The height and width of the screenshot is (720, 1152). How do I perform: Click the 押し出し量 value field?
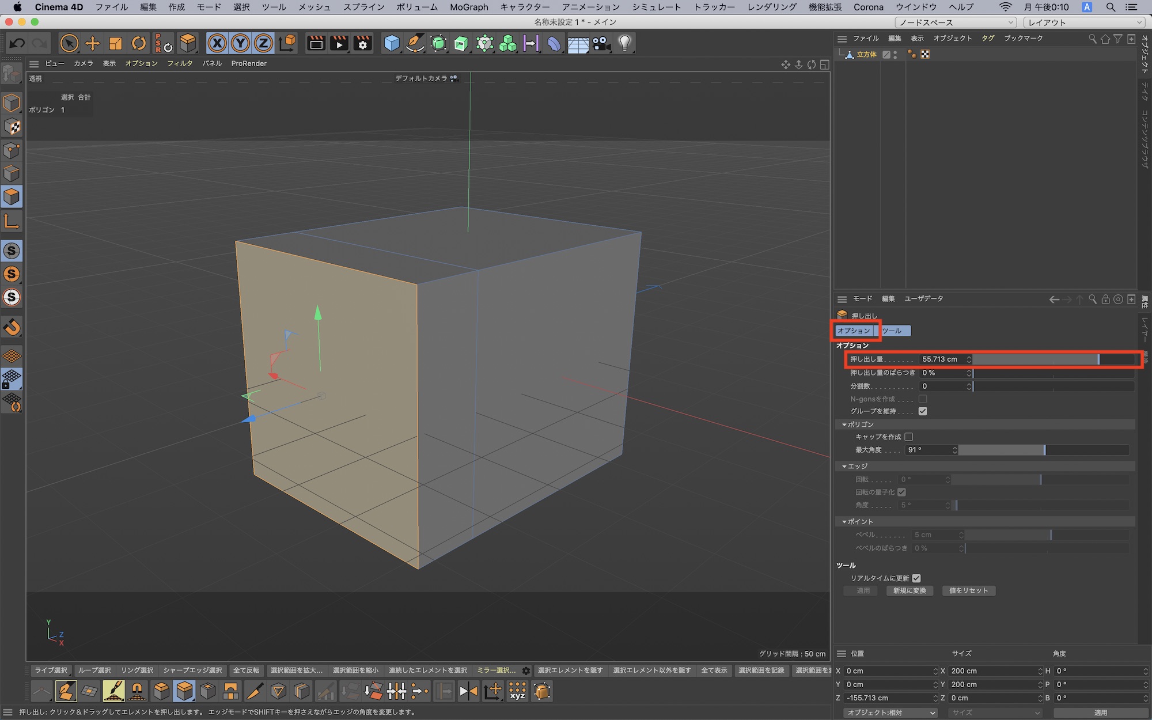tap(941, 359)
